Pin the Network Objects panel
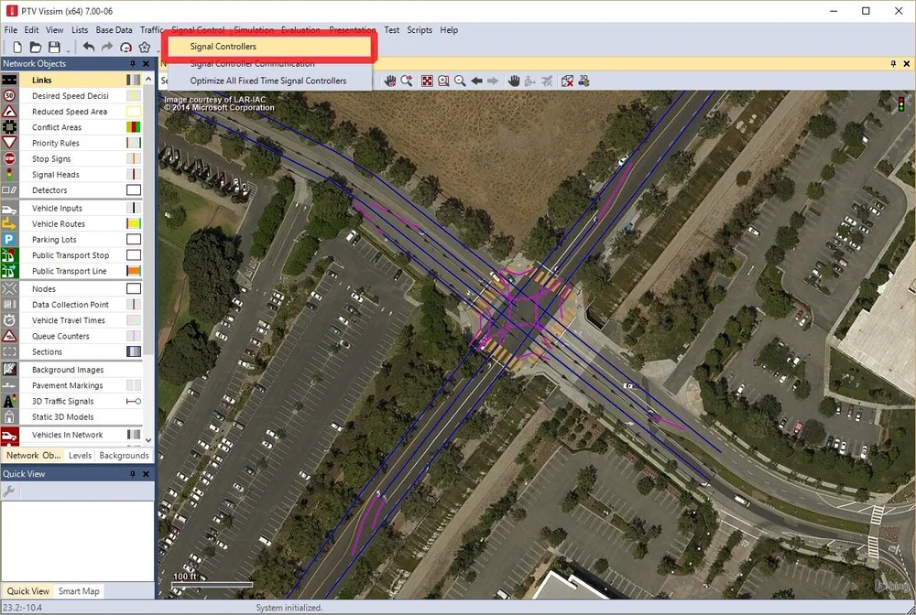 pyautogui.click(x=134, y=63)
